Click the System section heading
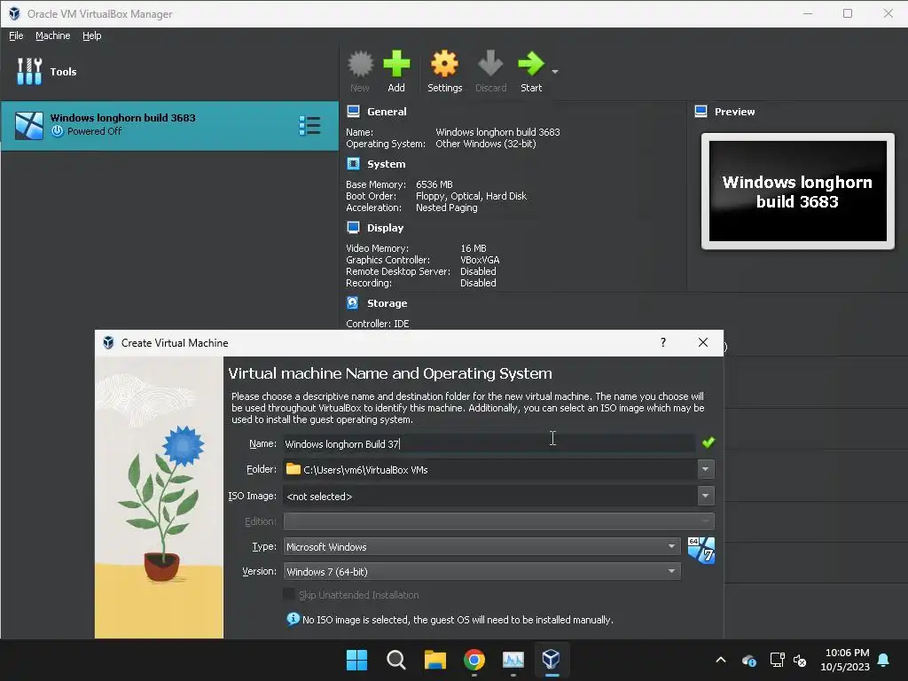The width and height of the screenshot is (908, 681). (387, 164)
